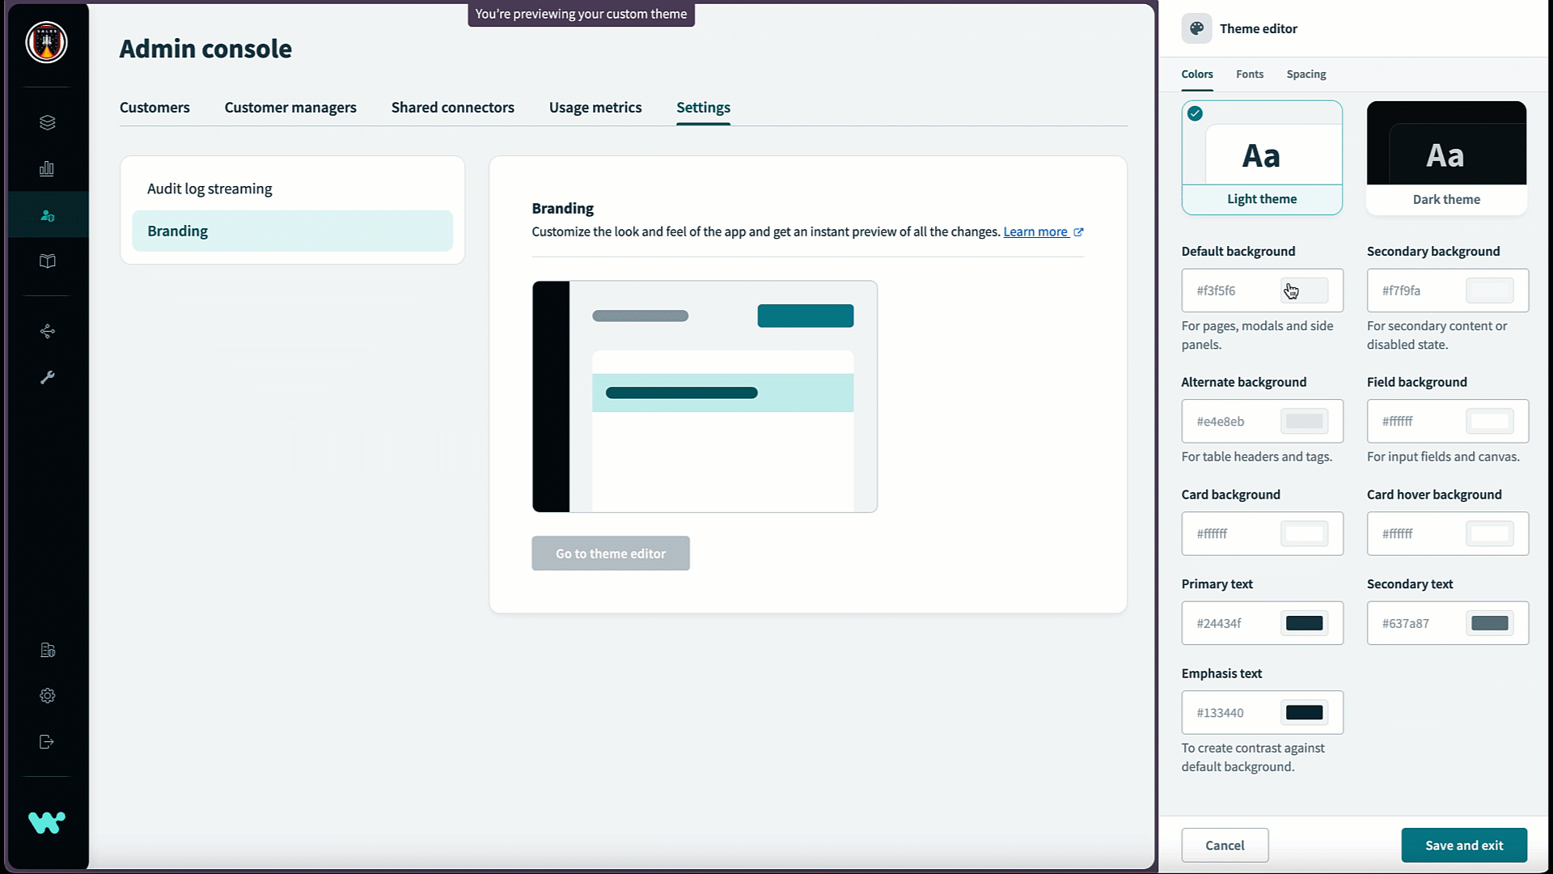Click the Colors tab in Theme editor
Viewport: 1553px width, 874px height.
point(1197,74)
